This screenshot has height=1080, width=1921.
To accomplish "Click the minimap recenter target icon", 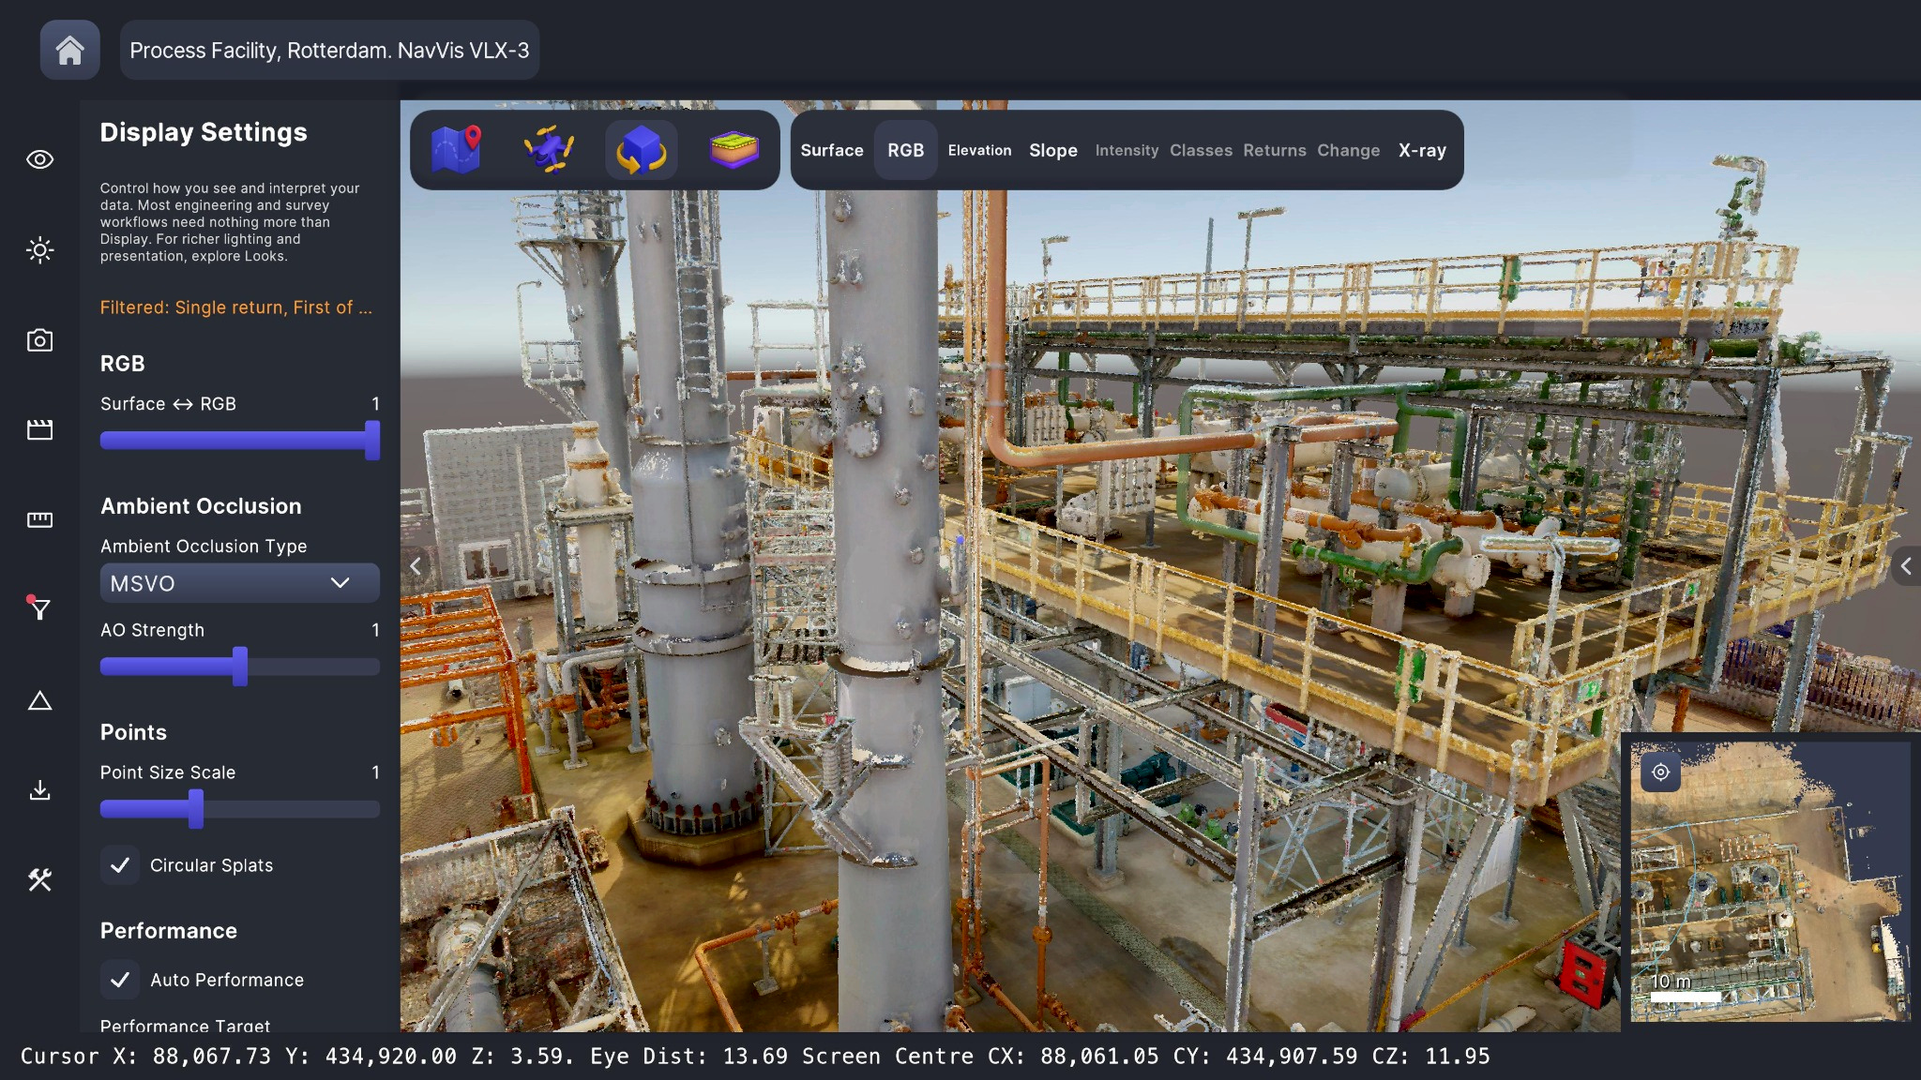I will click(x=1660, y=772).
